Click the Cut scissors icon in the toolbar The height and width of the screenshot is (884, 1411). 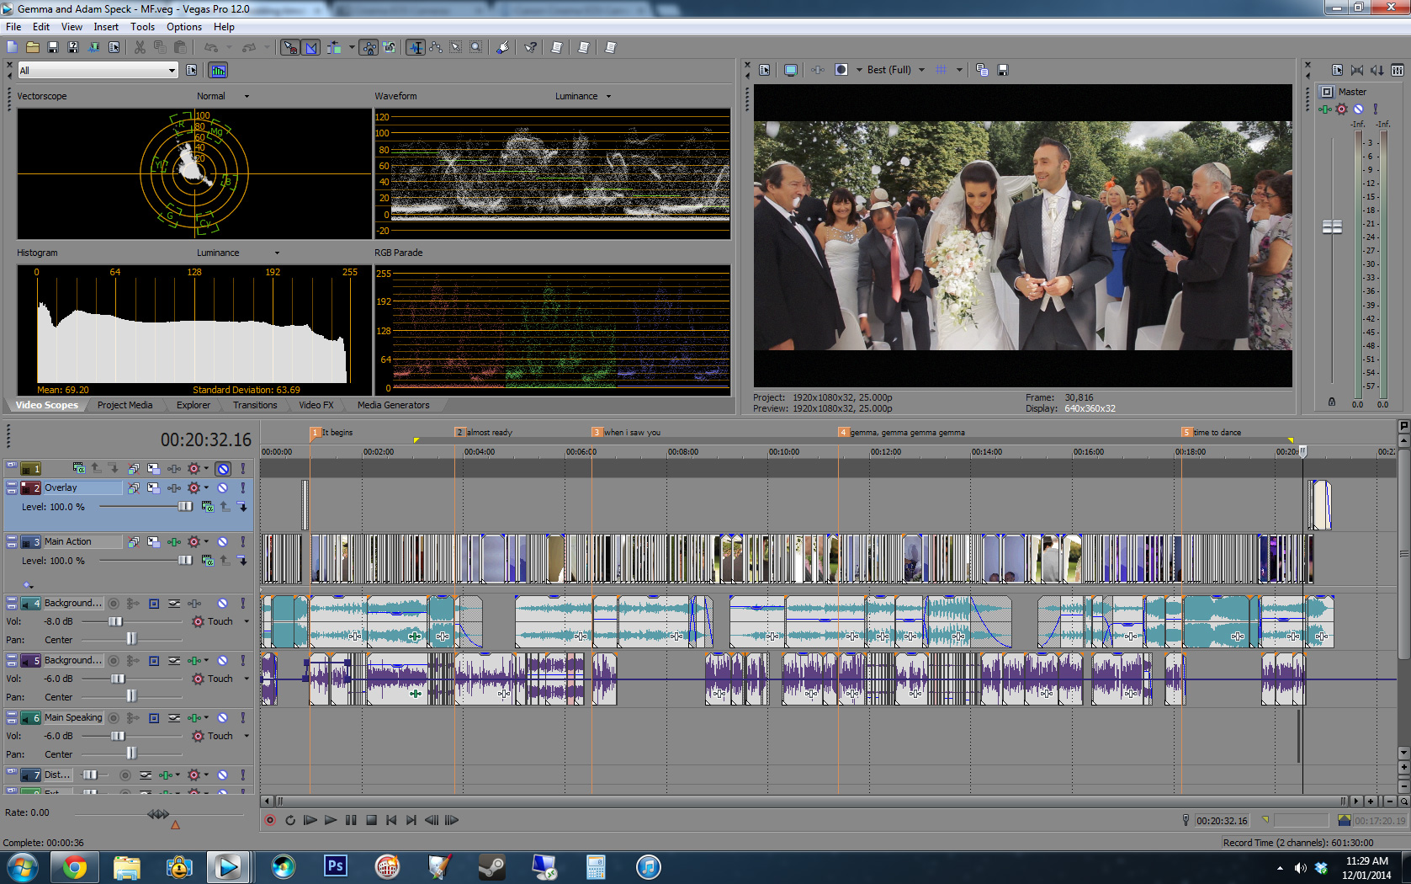[x=139, y=47]
